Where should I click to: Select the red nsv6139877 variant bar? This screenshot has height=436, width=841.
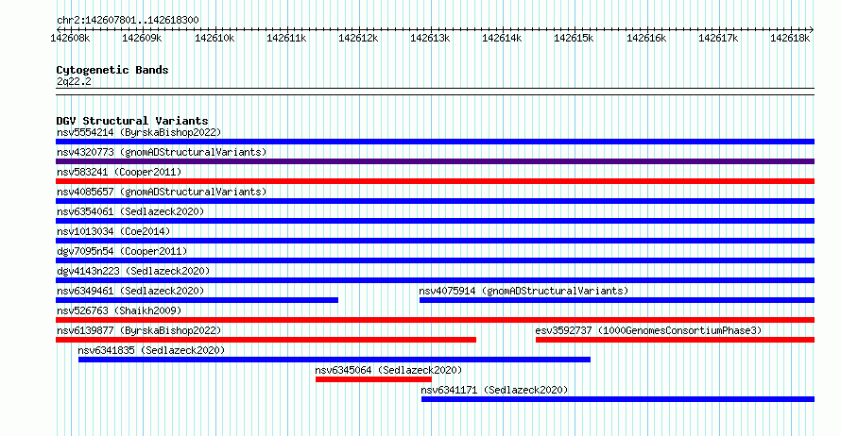[266, 340]
